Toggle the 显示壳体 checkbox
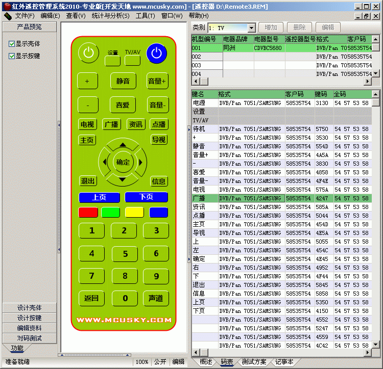This screenshot has height=369, width=383. click(12, 44)
